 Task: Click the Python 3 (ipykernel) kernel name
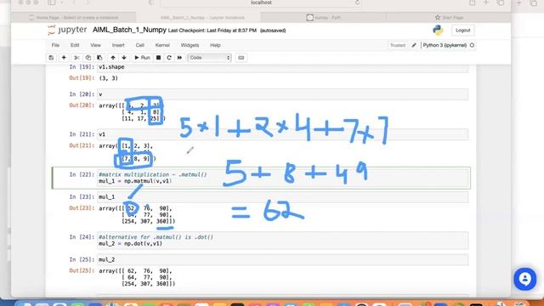point(445,45)
